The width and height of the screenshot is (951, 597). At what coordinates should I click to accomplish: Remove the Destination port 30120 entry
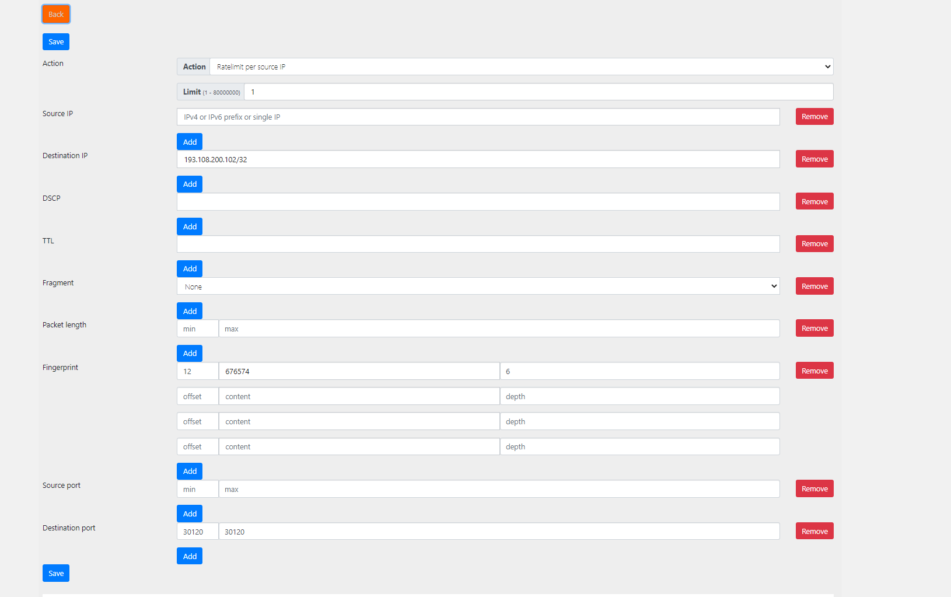(x=814, y=531)
